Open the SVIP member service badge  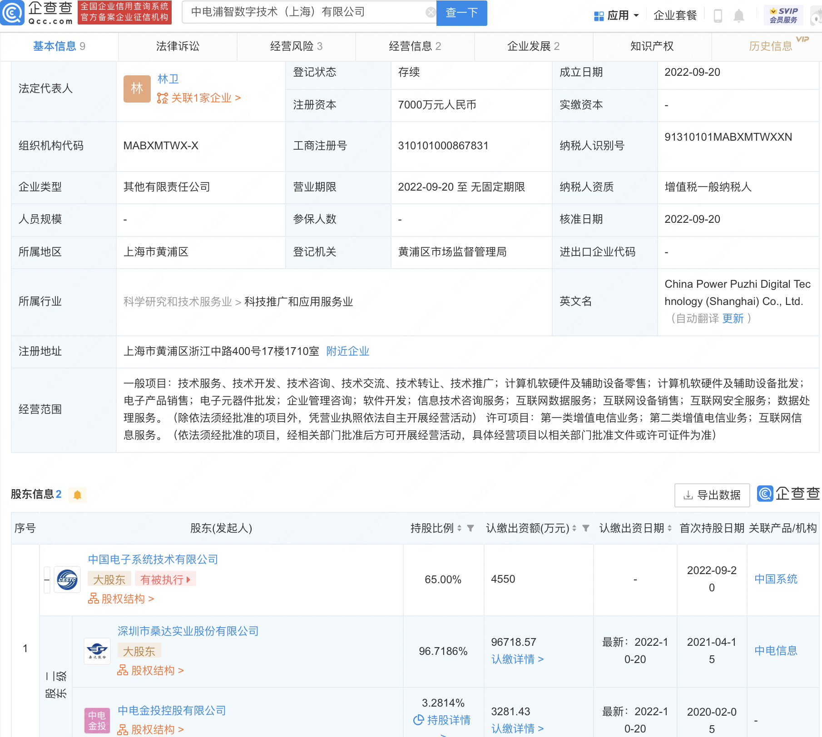pyautogui.click(x=783, y=15)
